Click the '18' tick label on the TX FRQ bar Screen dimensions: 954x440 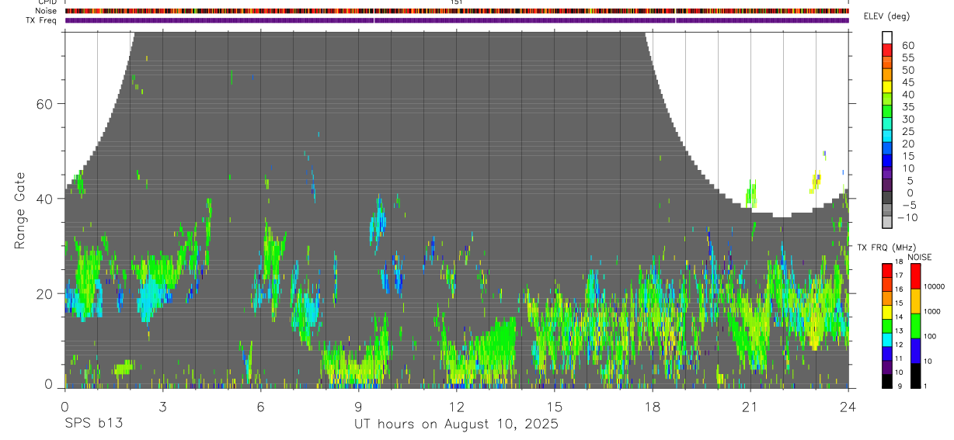900,262
